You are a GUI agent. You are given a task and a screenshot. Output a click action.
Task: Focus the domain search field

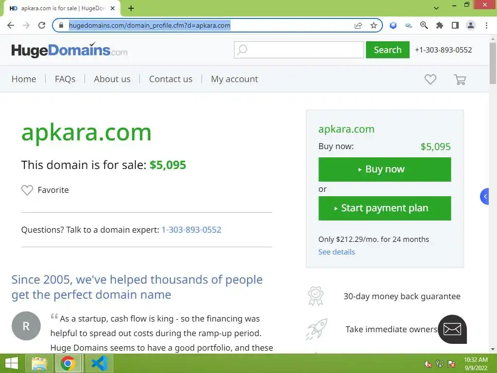299,50
